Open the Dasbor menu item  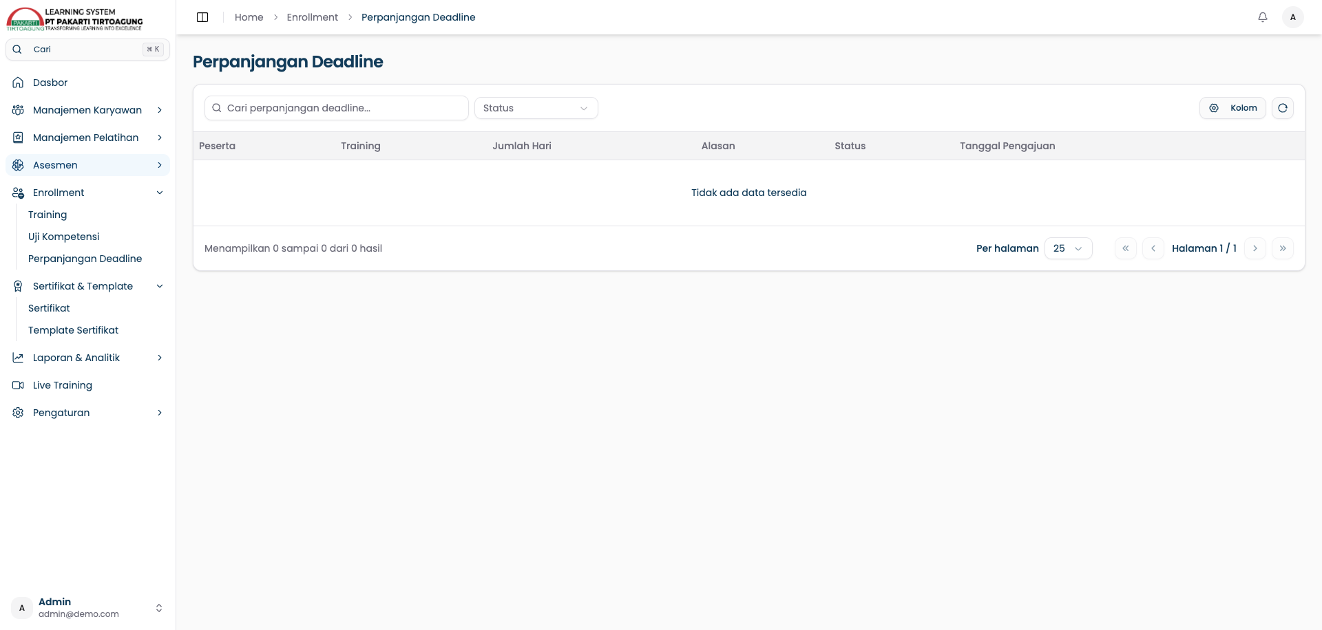[x=87, y=83]
